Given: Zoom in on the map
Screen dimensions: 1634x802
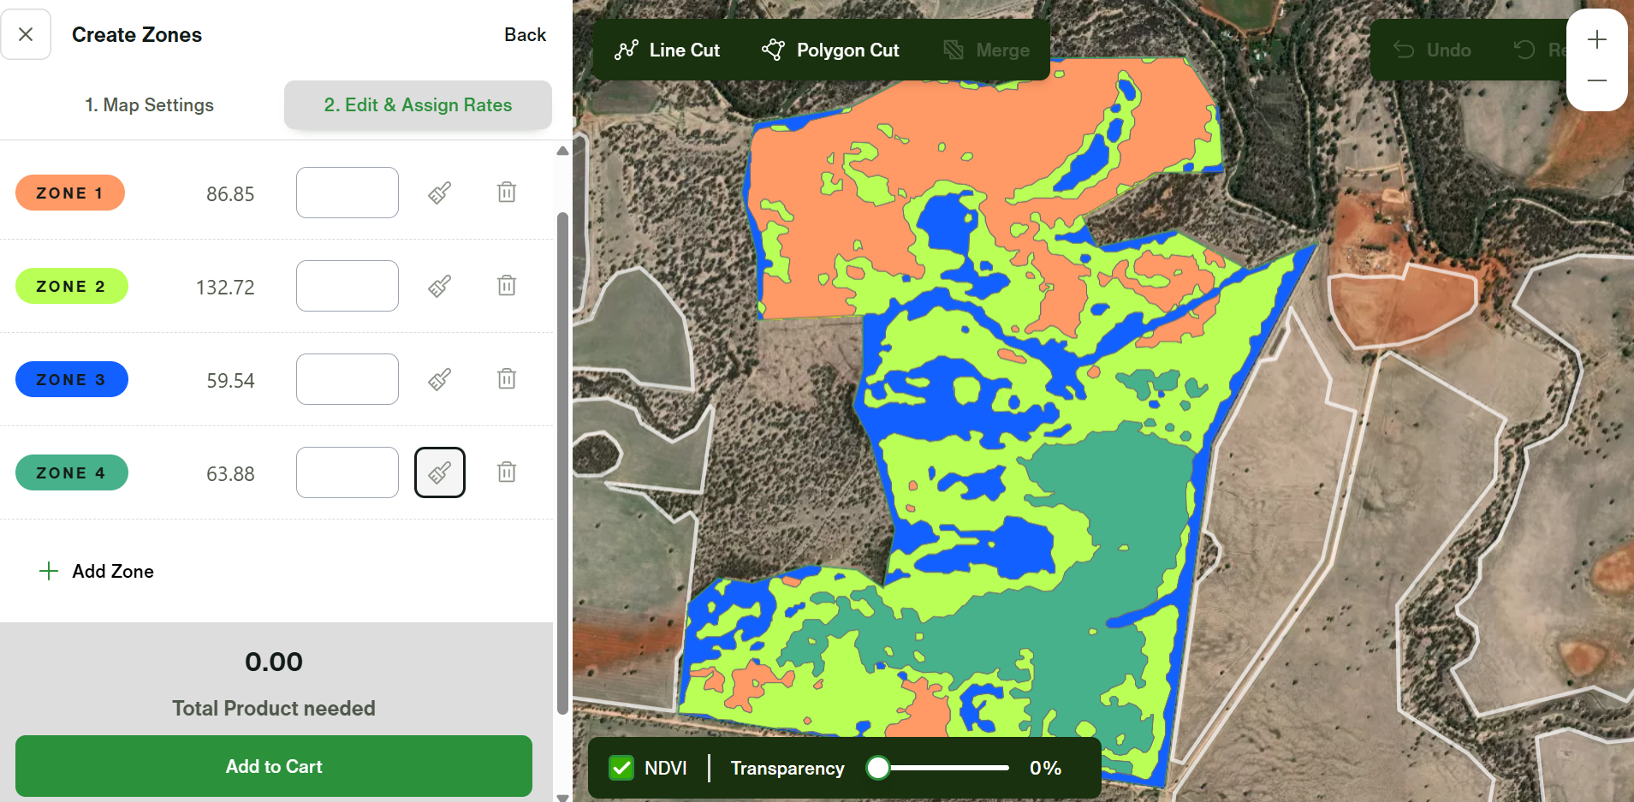Looking at the screenshot, I should pos(1596,40).
